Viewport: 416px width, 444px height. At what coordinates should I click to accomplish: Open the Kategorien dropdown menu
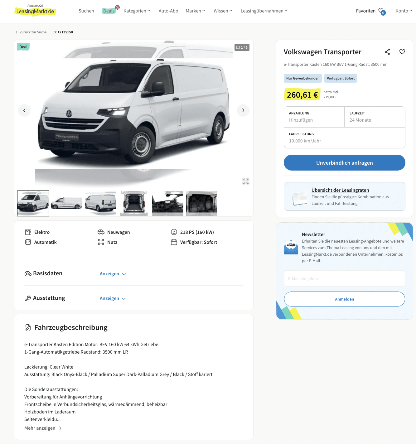pyautogui.click(x=137, y=11)
